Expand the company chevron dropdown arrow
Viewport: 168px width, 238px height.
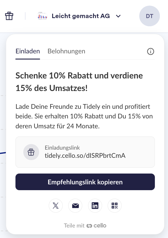118,16
